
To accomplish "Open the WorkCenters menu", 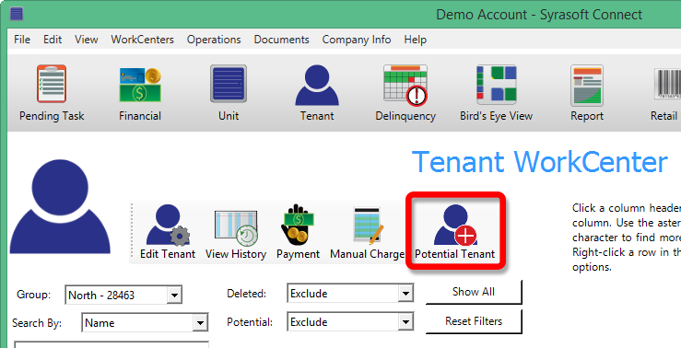I will pos(143,40).
